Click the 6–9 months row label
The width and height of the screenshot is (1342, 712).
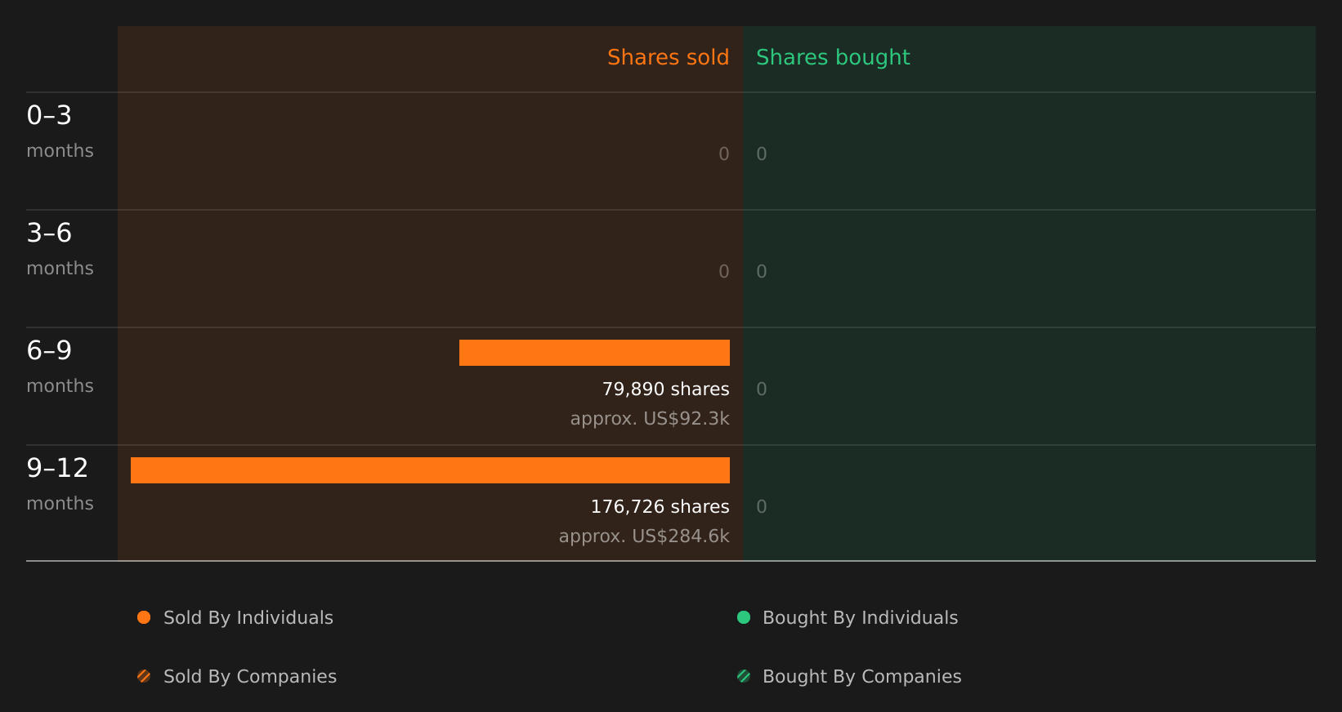[60, 367]
